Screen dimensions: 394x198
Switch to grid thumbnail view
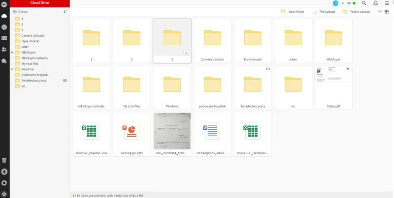coord(387,11)
